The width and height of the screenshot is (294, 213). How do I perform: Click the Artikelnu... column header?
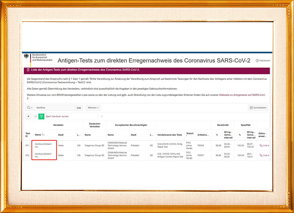click(x=203, y=135)
